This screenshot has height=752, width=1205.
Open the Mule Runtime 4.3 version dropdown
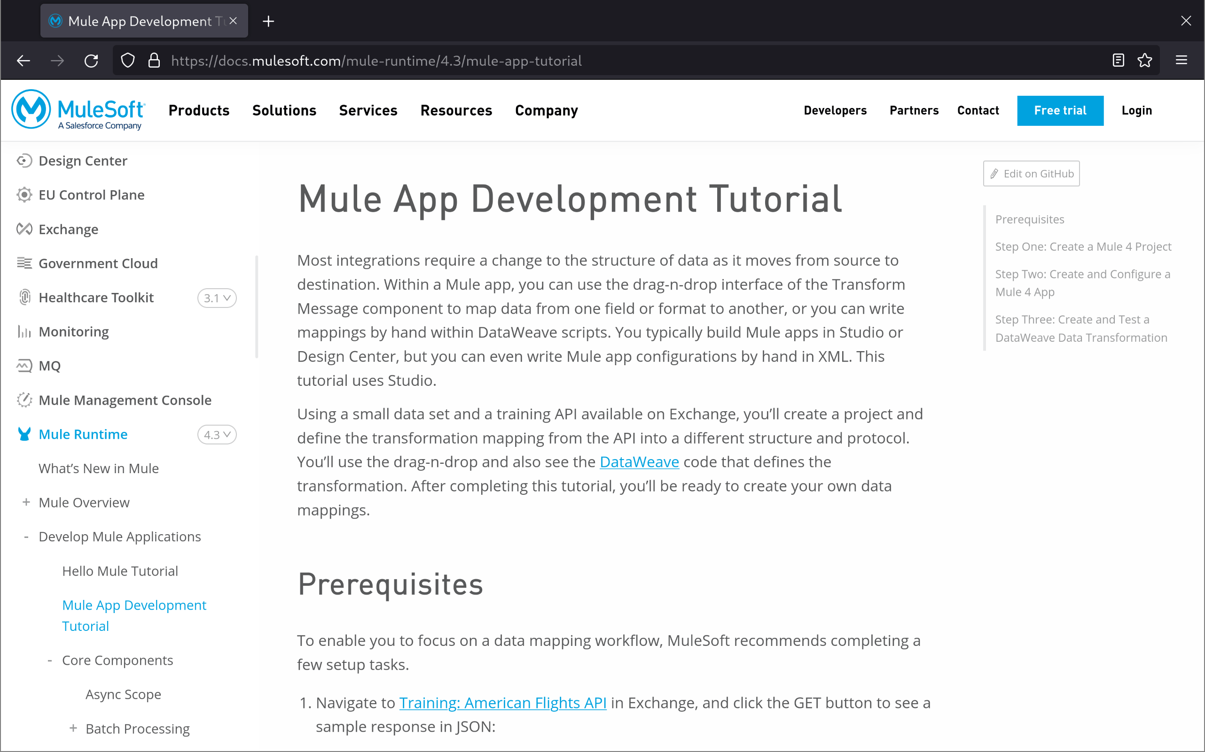(x=217, y=434)
